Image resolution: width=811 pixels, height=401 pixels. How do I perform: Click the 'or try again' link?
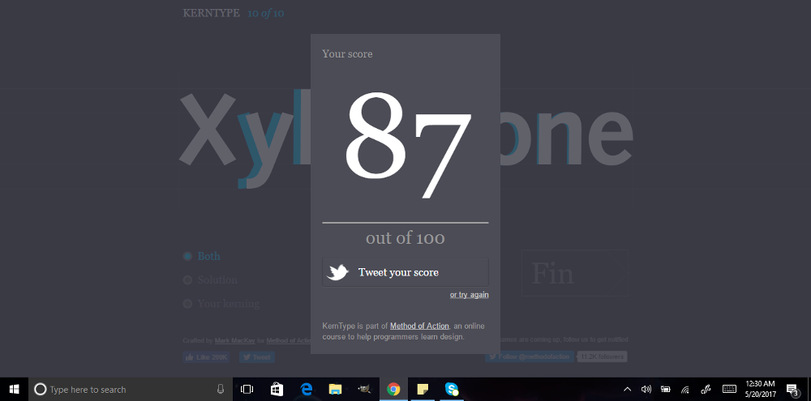coord(469,295)
